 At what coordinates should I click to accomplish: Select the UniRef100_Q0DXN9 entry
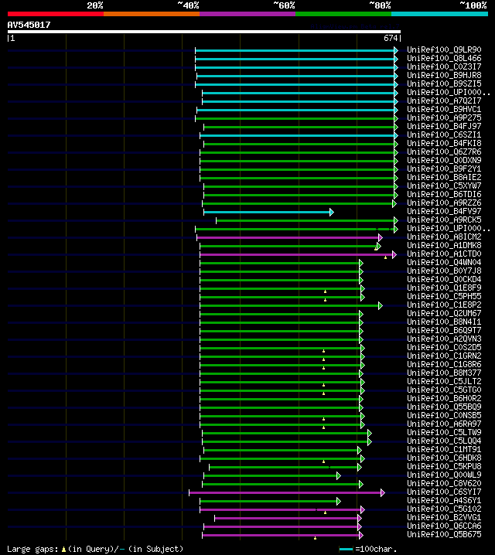click(444, 160)
